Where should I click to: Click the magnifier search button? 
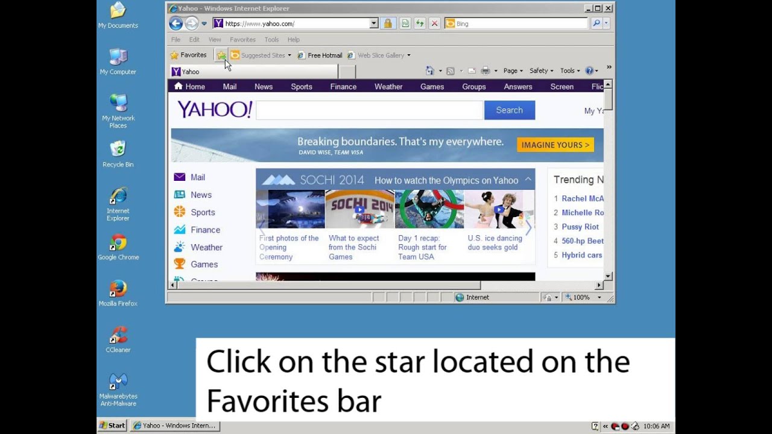596,24
